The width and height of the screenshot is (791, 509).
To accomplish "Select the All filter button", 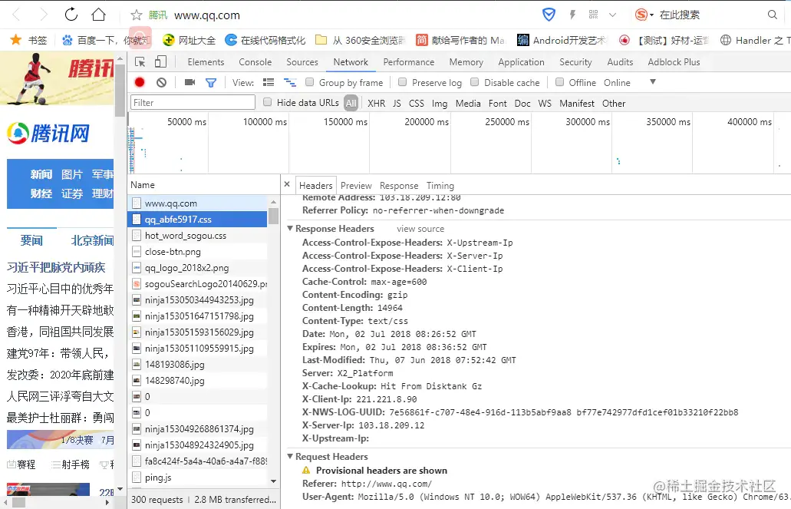I will click(351, 103).
